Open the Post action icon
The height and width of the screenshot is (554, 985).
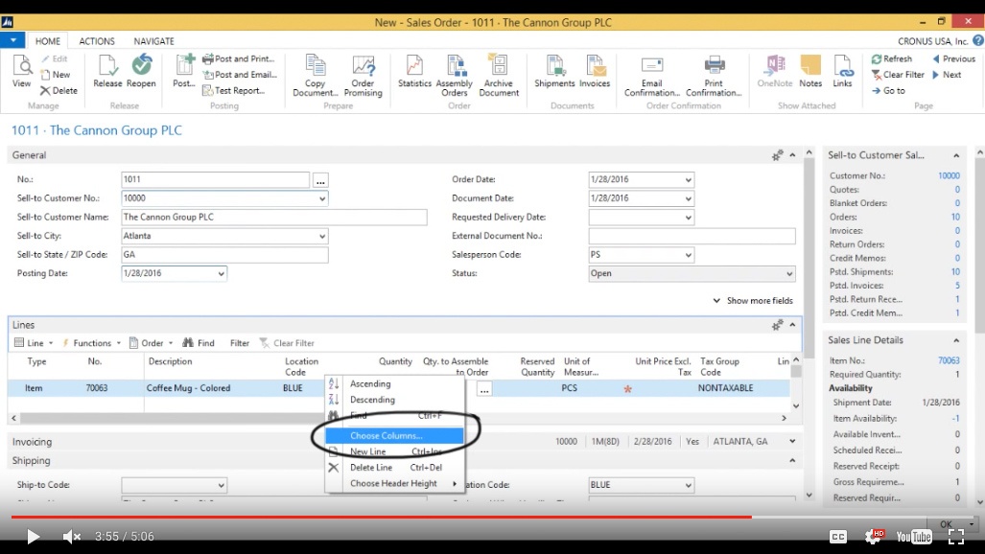click(x=184, y=71)
